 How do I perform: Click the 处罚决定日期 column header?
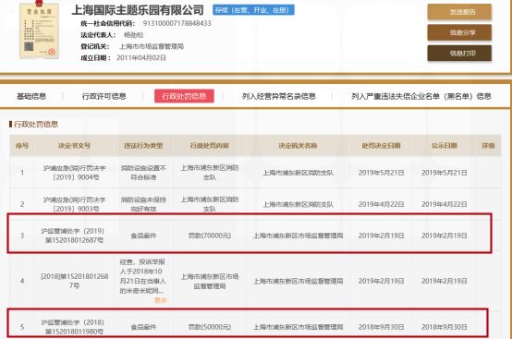381,146
